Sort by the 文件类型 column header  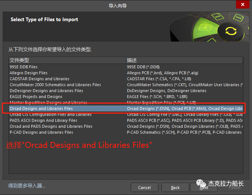click(67, 60)
